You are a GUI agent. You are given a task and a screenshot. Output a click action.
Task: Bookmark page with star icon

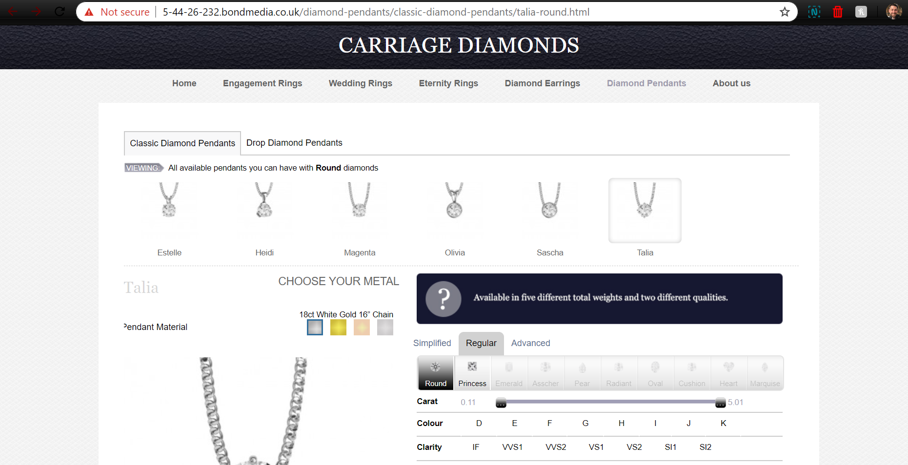pyautogui.click(x=785, y=12)
